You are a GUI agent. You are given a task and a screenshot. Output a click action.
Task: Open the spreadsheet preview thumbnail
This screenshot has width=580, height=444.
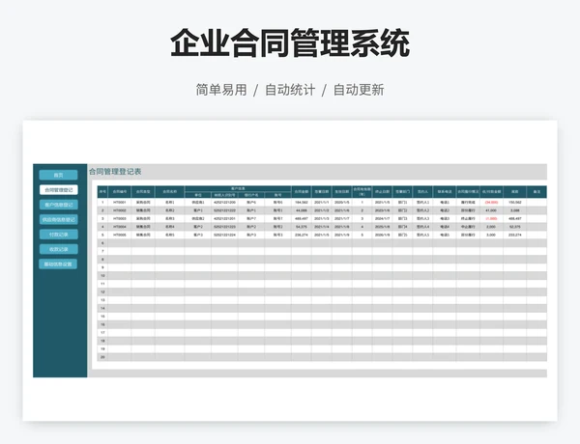(x=290, y=270)
